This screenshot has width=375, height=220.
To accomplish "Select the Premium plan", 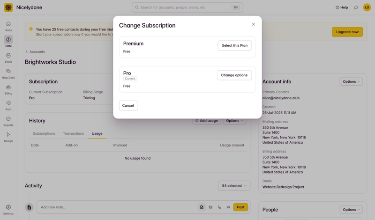I will (235, 45).
